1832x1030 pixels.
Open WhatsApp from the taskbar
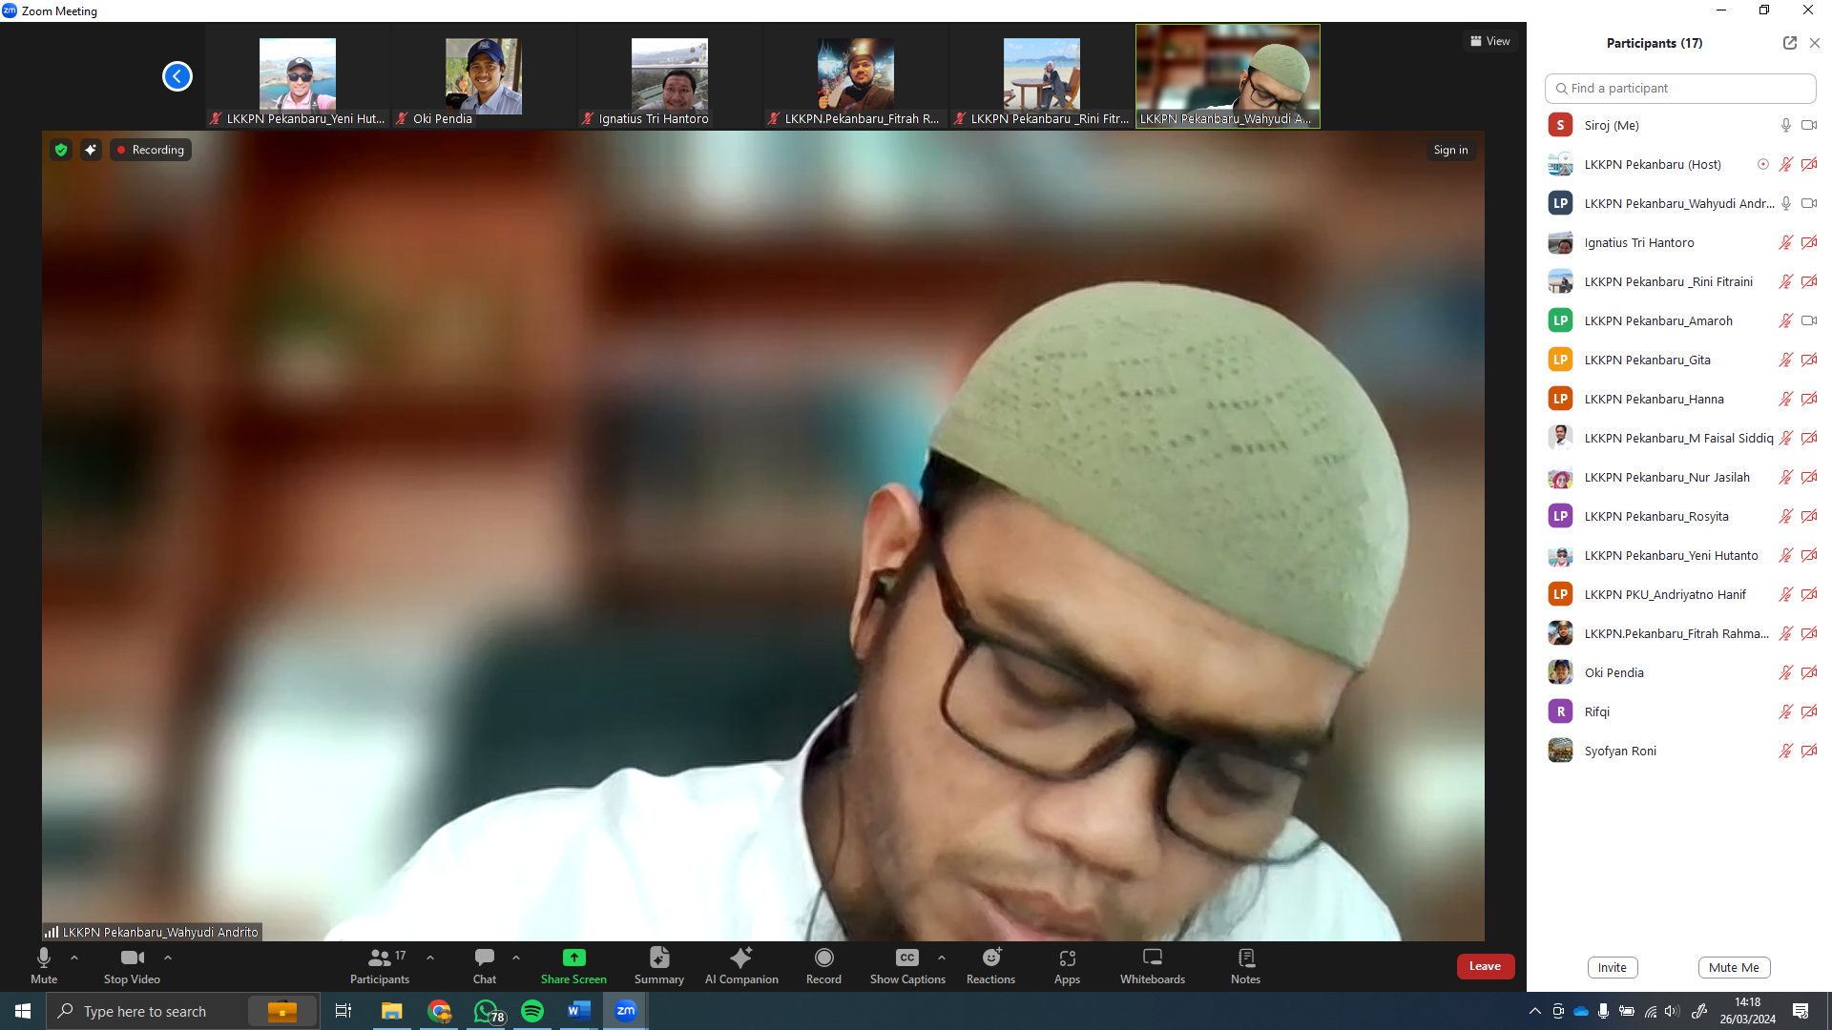pyautogui.click(x=486, y=1011)
